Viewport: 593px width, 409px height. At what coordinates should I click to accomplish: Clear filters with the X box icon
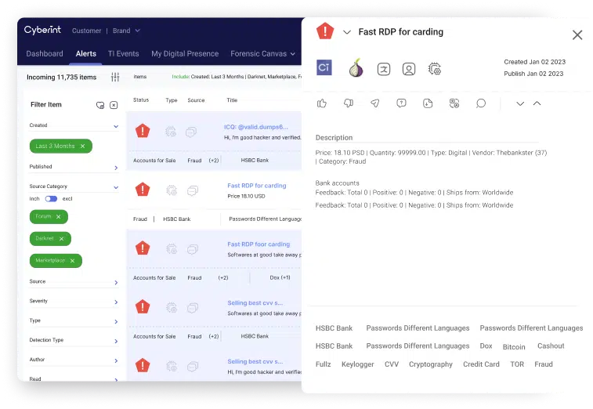(114, 105)
